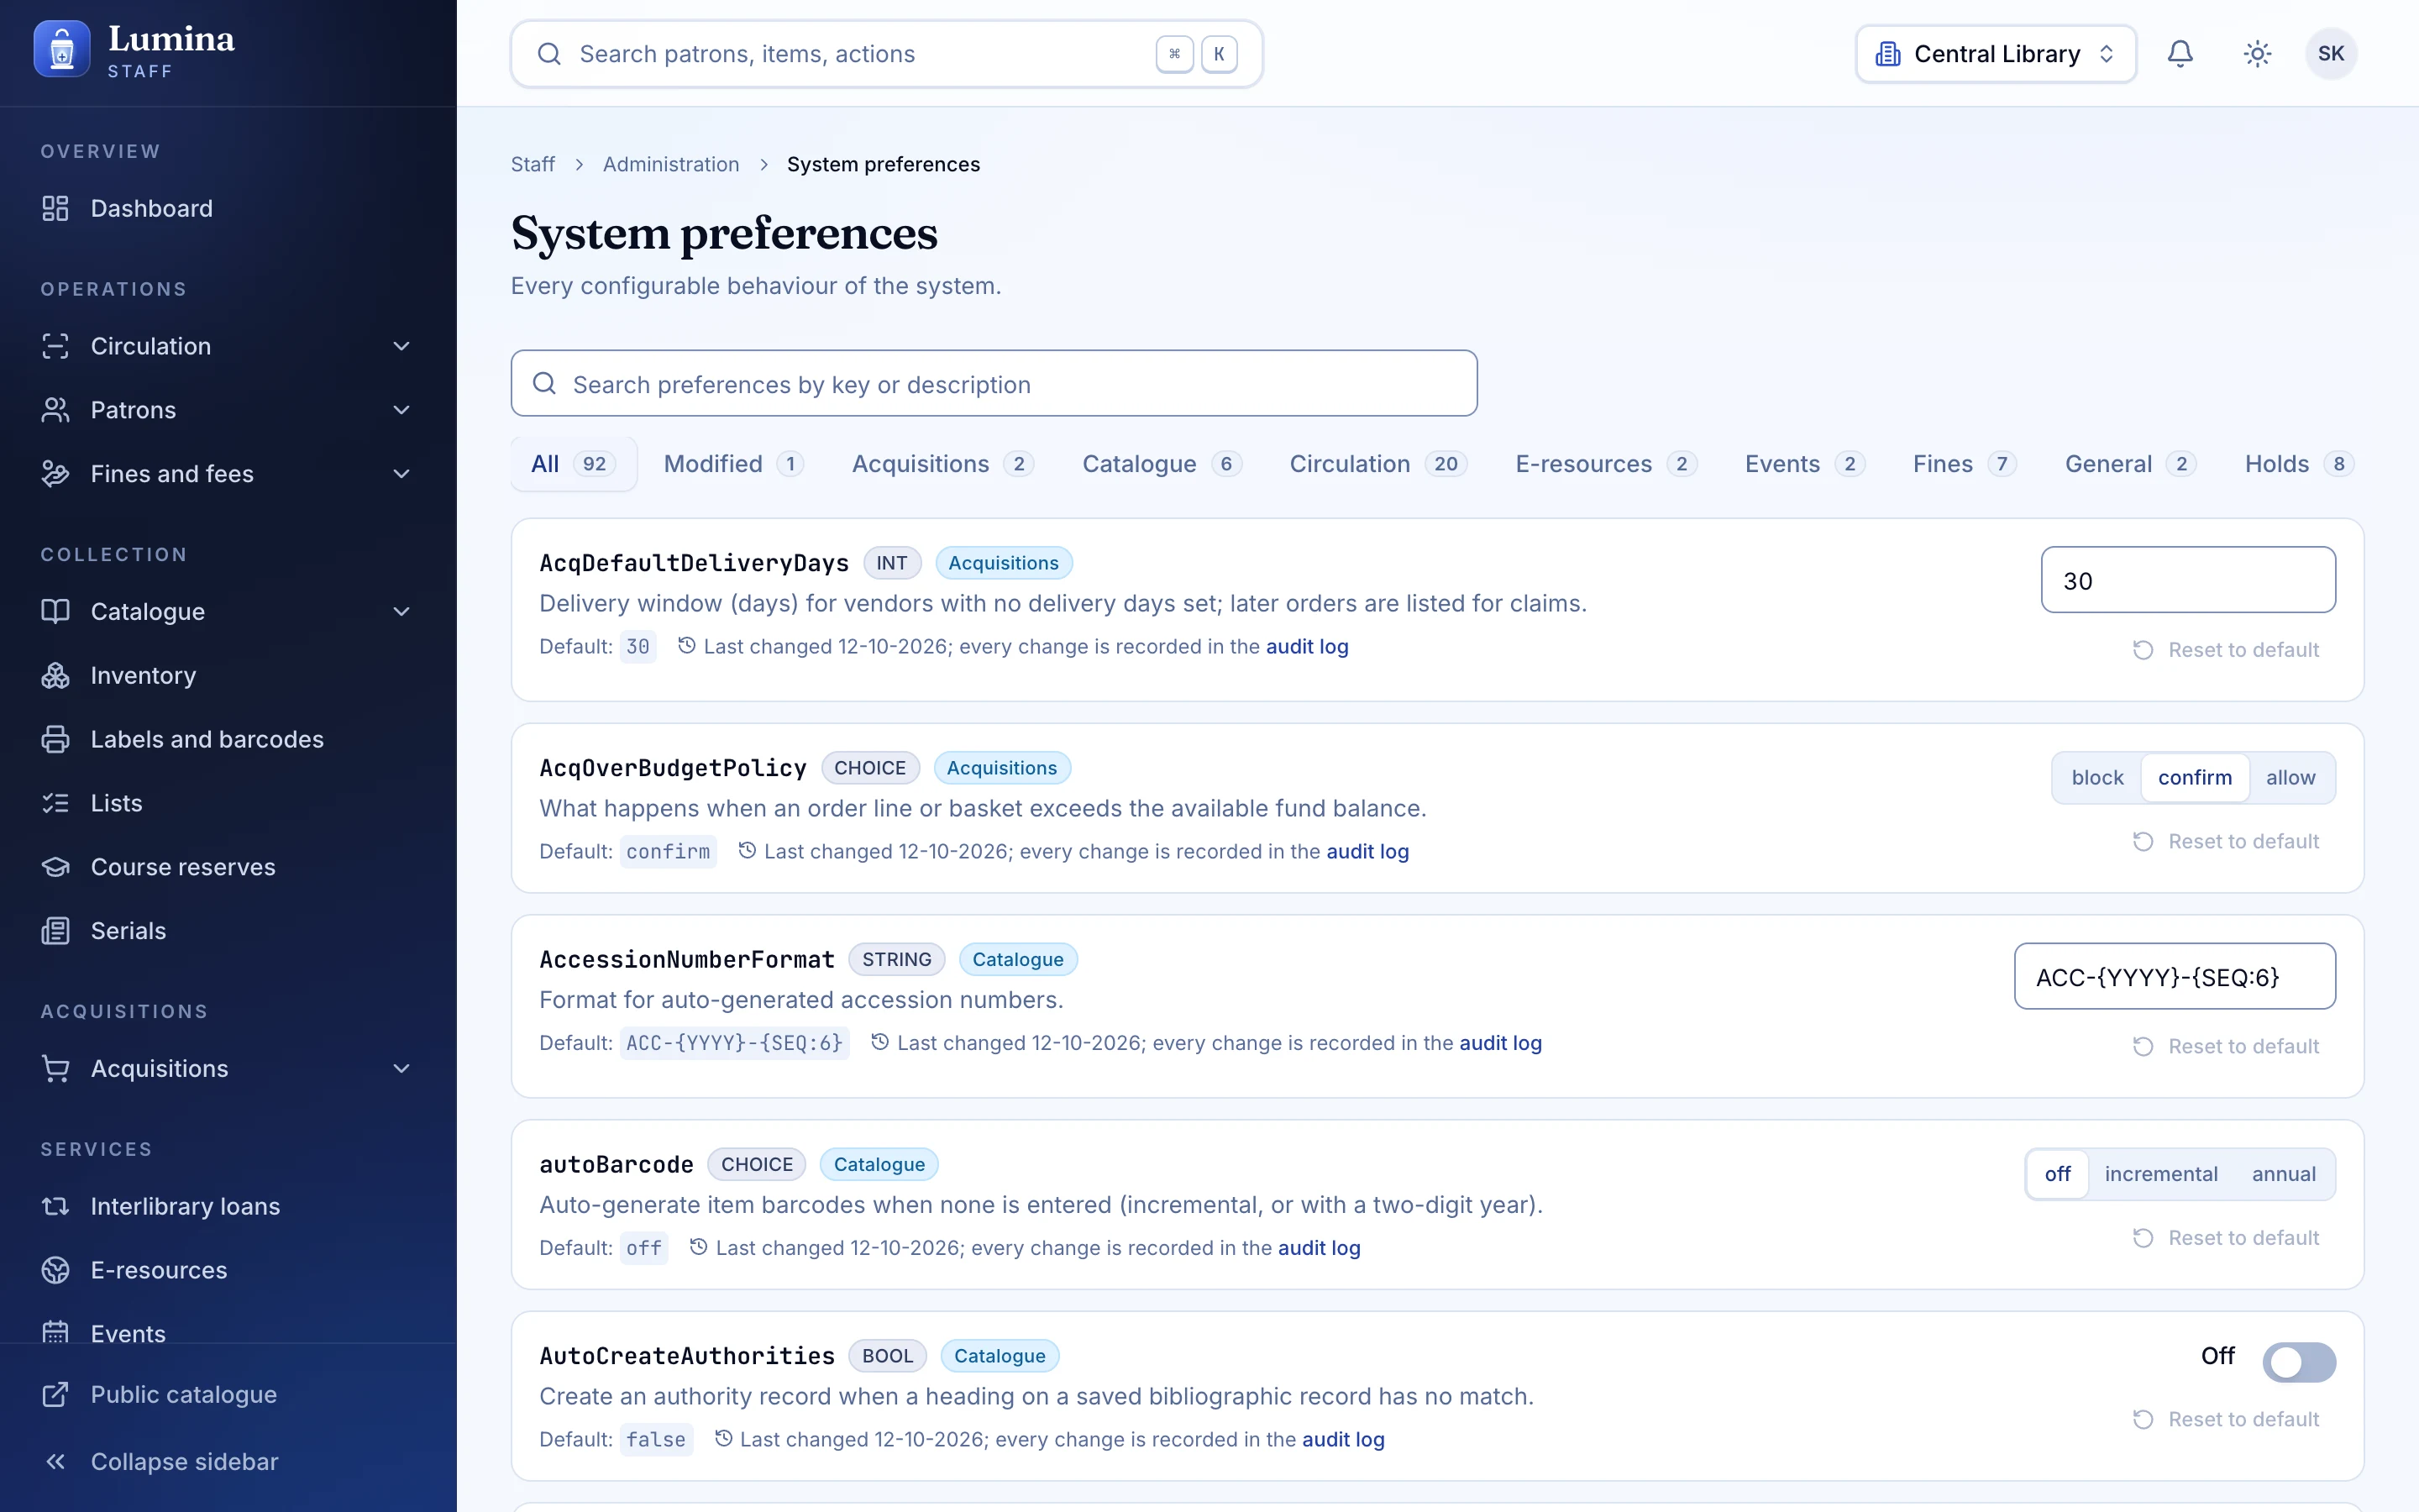Expand the Fines and fees menu
2419x1512 pixels.
[228, 474]
